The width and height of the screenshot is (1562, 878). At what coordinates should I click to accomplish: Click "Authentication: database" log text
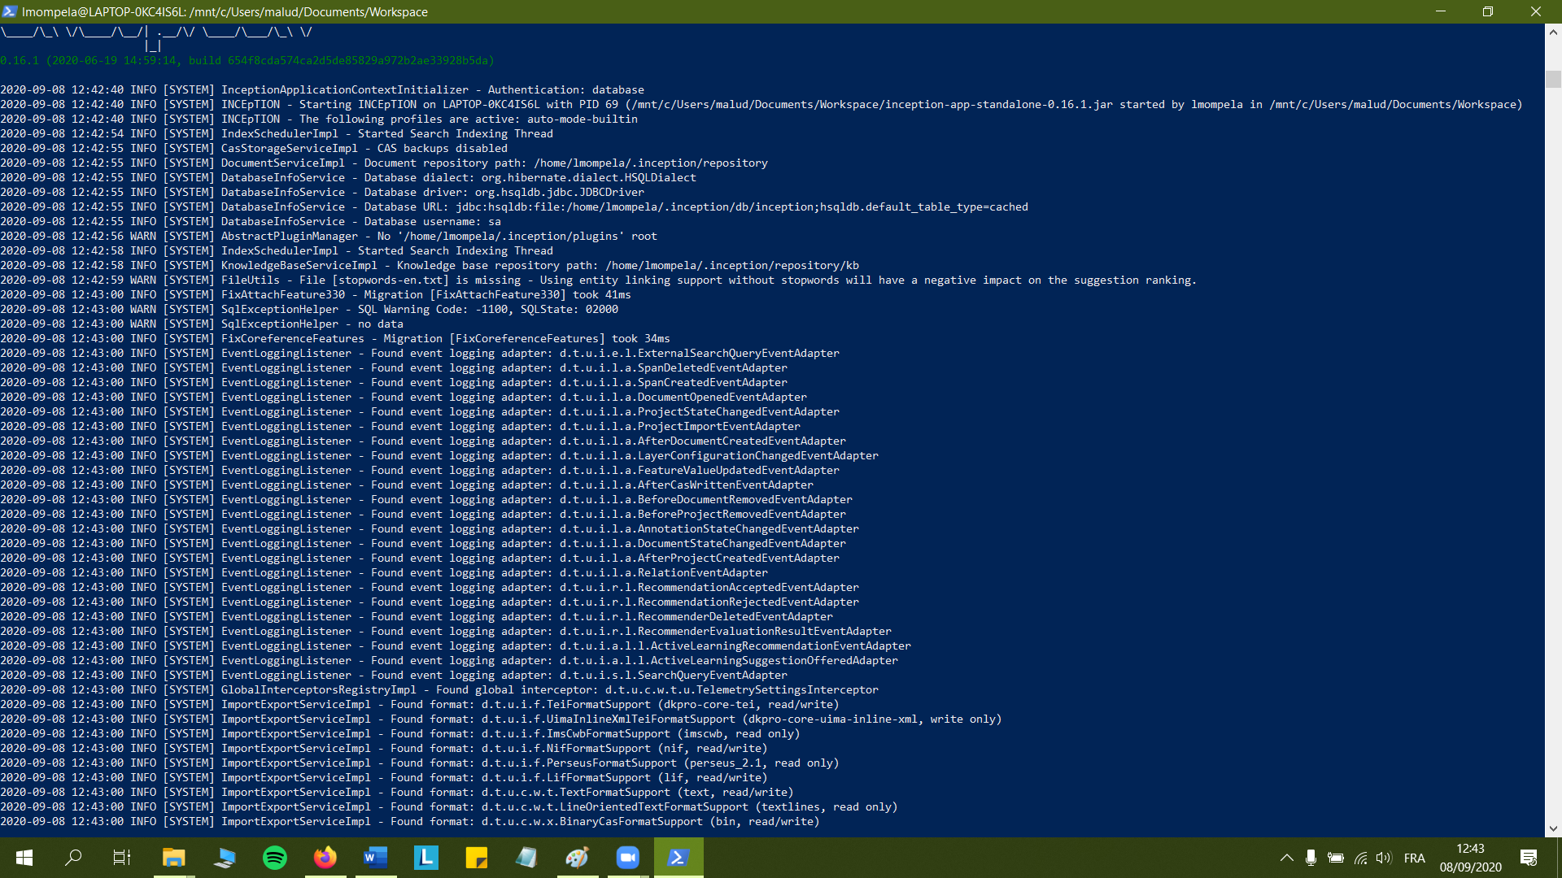coord(566,89)
